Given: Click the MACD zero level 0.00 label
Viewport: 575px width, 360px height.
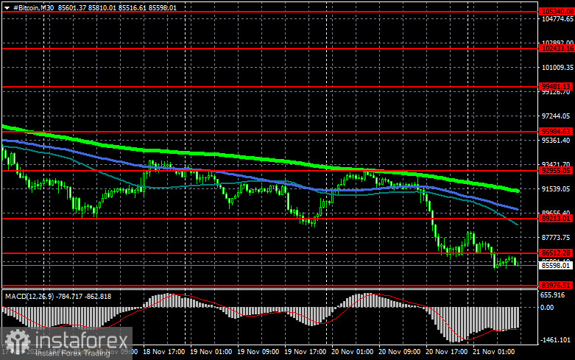Looking at the screenshot, I should coord(548,308).
